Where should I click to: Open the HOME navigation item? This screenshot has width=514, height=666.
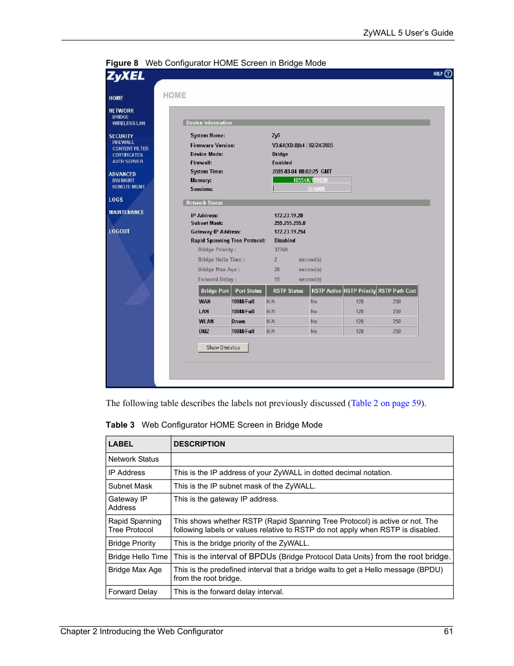[116, 98]
